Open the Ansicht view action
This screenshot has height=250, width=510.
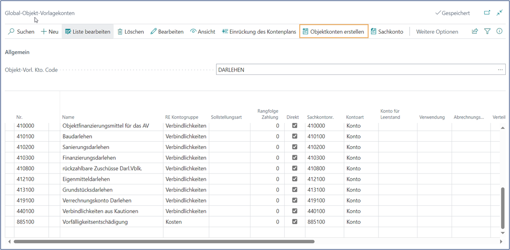203,31
